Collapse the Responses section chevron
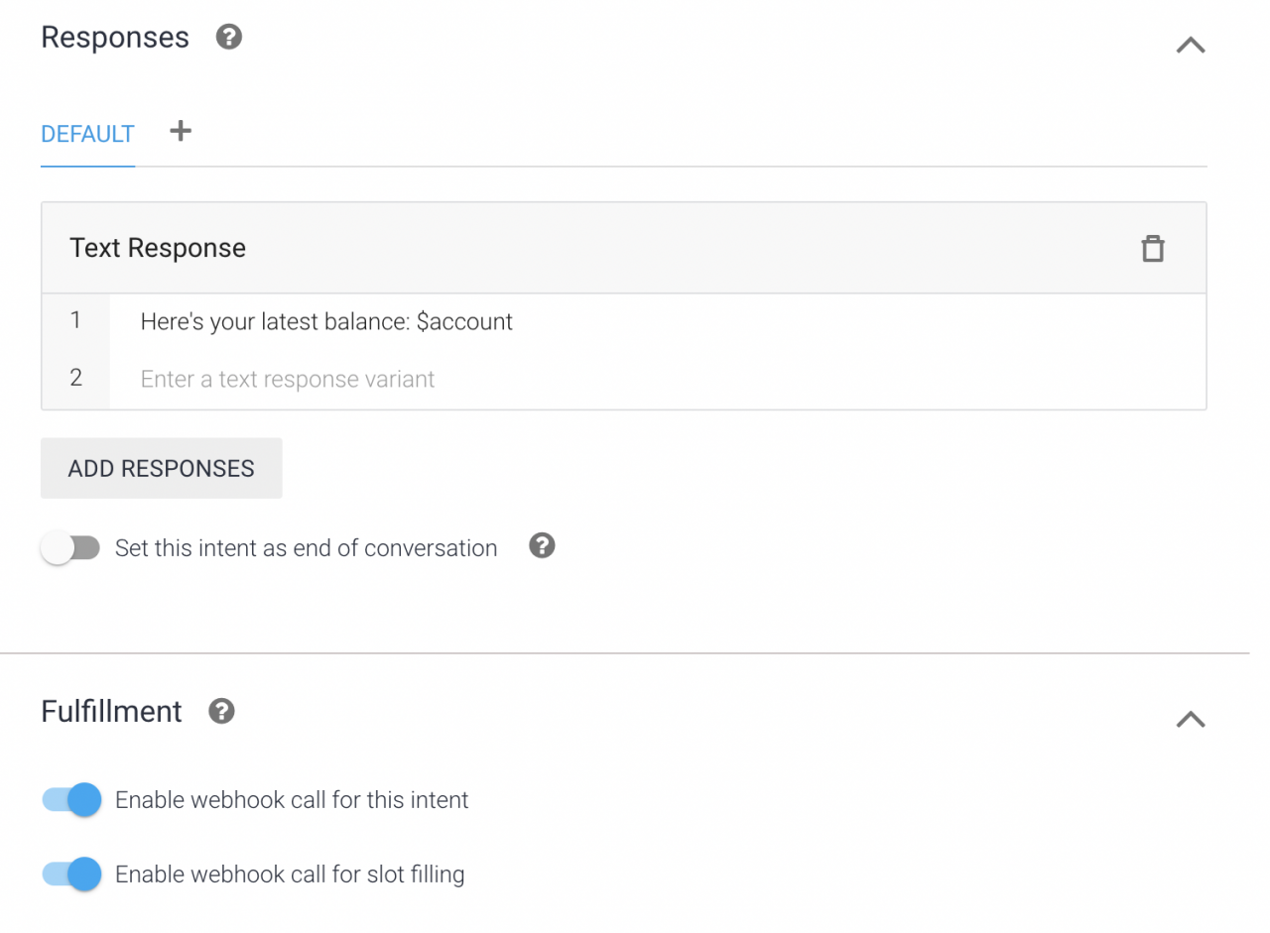This screenshot has width=1270, height=933. coord(1190,45)
